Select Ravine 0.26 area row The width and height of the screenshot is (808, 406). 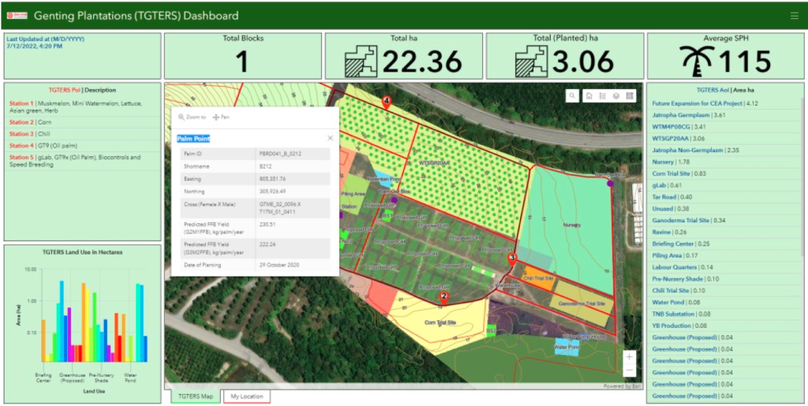[725, 232]
